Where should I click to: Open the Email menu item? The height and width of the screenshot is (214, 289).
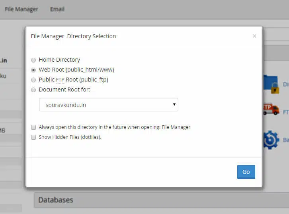pos(57,9)
